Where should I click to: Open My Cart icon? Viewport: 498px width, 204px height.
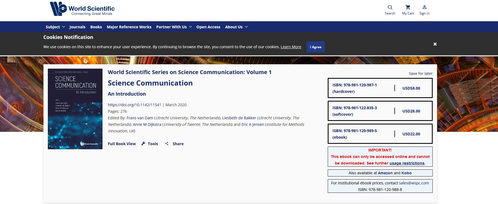(x=408, y=7)
